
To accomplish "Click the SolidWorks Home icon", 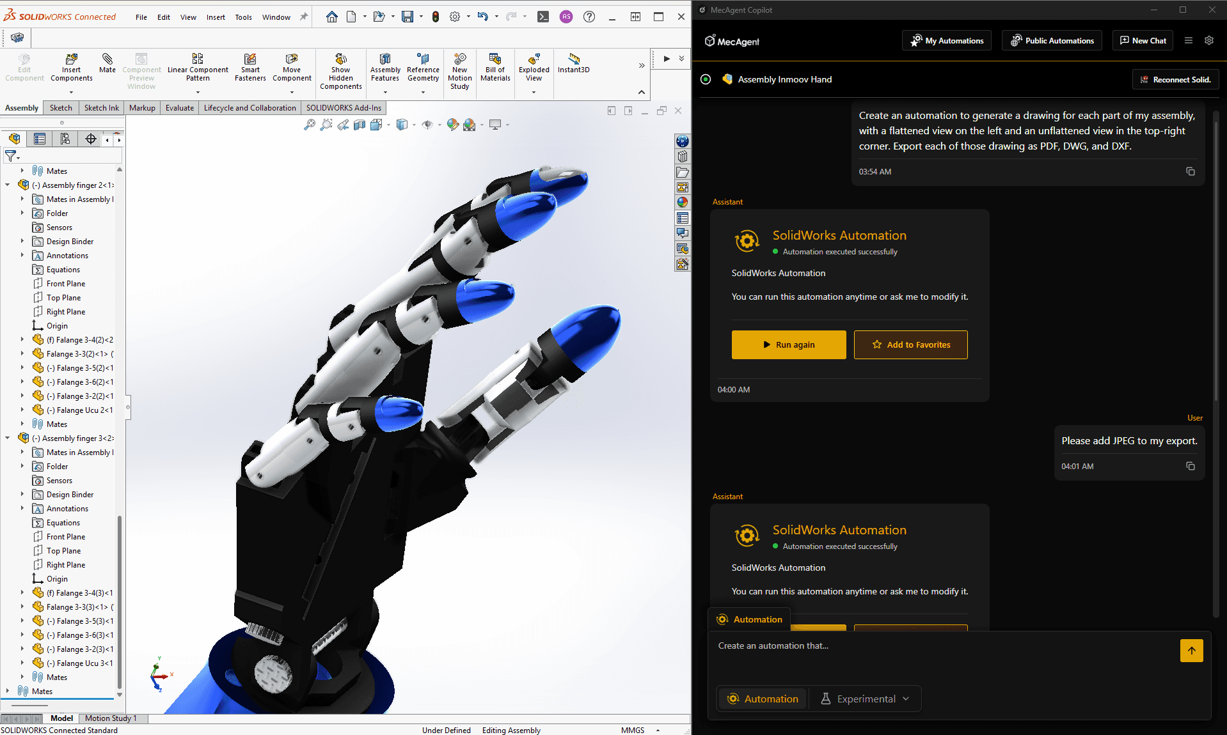I will click(331, 17).
